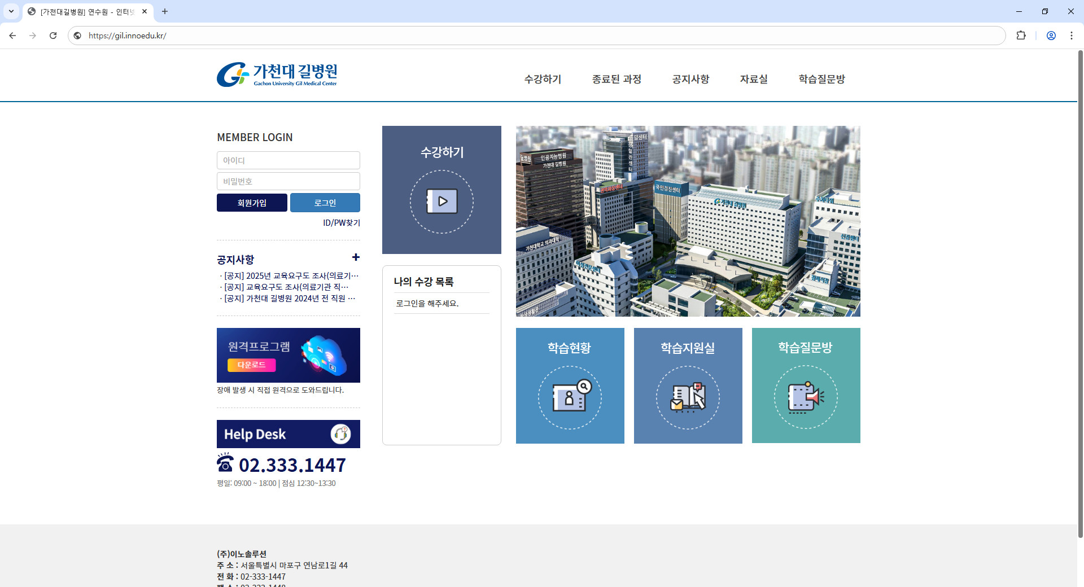Expand 공지사항 with the plus icon

356,257
